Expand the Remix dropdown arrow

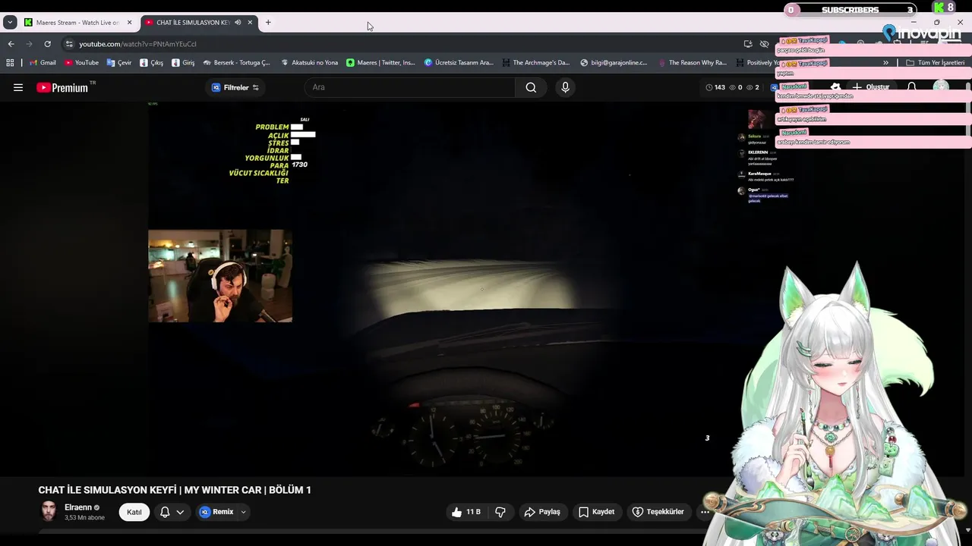pyautogui.click(x=243, y=512)
